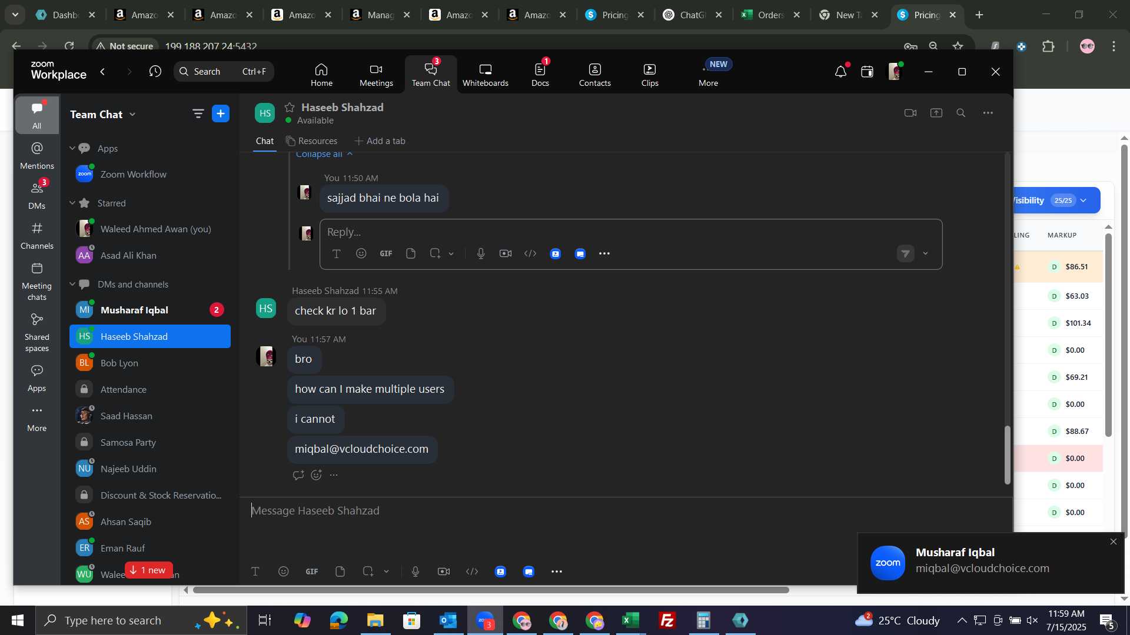Select the All chats sidebar icon
Image resolution: width=1130 pixels, height=635 pixels.
point(36,115)
